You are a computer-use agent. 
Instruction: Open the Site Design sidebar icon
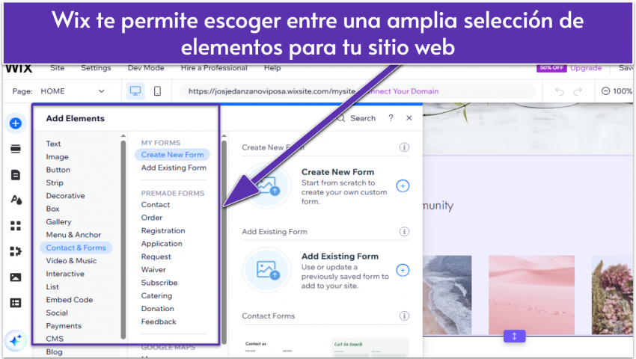(16, 200)
